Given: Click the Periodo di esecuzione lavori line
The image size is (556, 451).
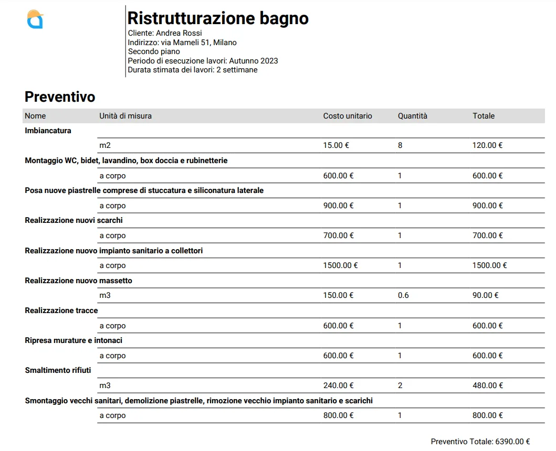Looking at the screenshot, I should pos(203,61).
